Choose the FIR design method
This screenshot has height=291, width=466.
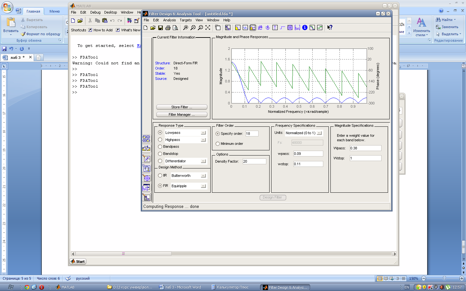(160, 186)
